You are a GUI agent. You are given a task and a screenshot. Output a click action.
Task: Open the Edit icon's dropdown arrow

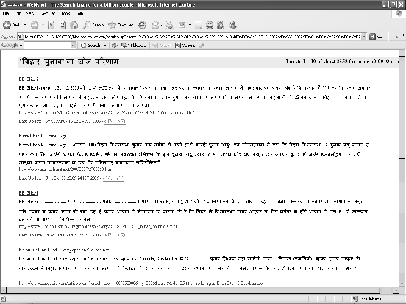coord(190,25)
